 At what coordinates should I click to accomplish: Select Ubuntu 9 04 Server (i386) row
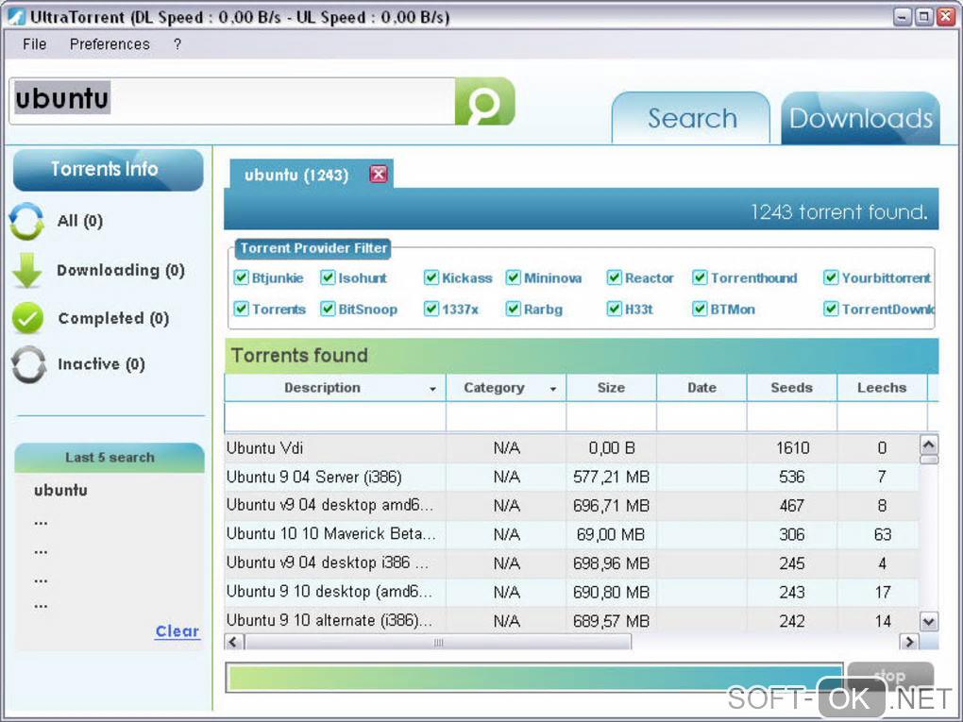[572, 477]
